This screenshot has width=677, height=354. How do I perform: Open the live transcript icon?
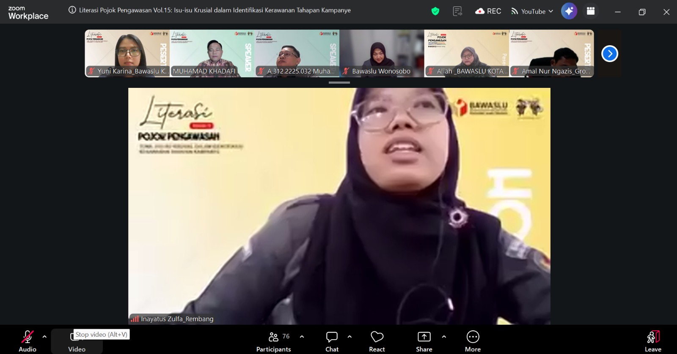457,11
